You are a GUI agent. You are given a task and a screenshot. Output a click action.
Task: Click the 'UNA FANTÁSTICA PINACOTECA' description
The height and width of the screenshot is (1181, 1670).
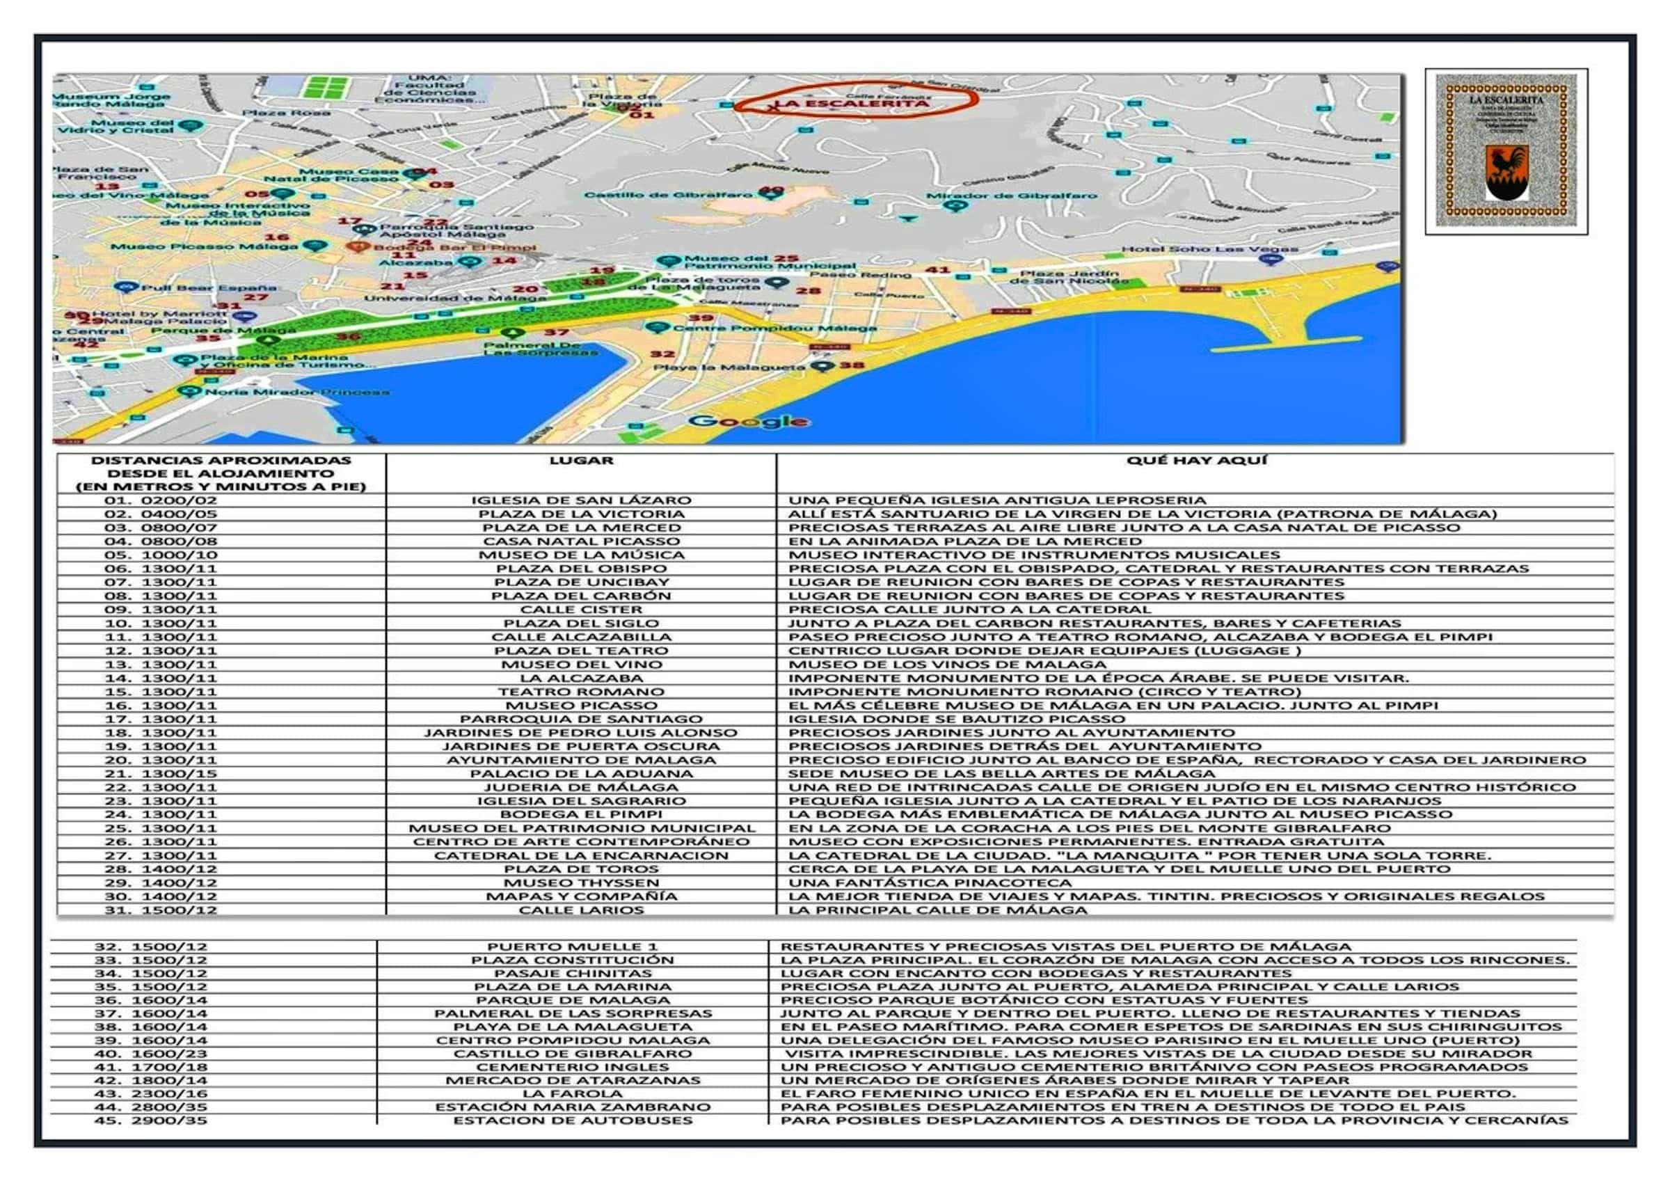pos(930,882)
